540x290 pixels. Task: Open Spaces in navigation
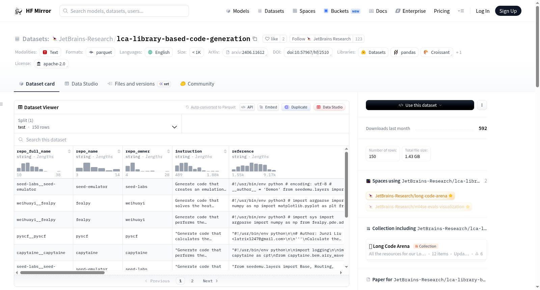coord(304,11)
